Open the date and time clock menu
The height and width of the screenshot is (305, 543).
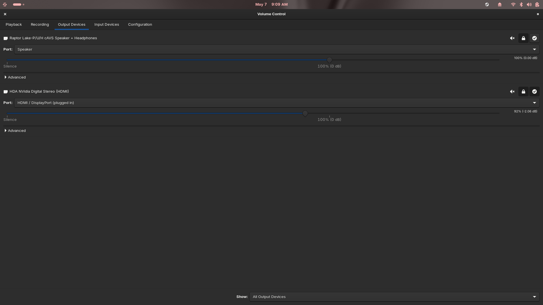271,5
